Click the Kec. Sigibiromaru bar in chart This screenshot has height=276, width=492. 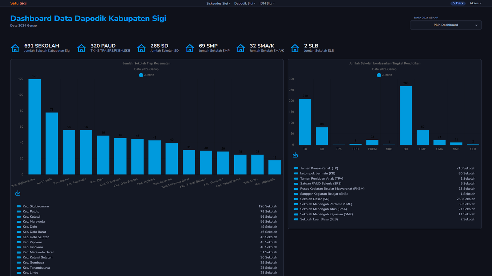(x=35, y=127)
